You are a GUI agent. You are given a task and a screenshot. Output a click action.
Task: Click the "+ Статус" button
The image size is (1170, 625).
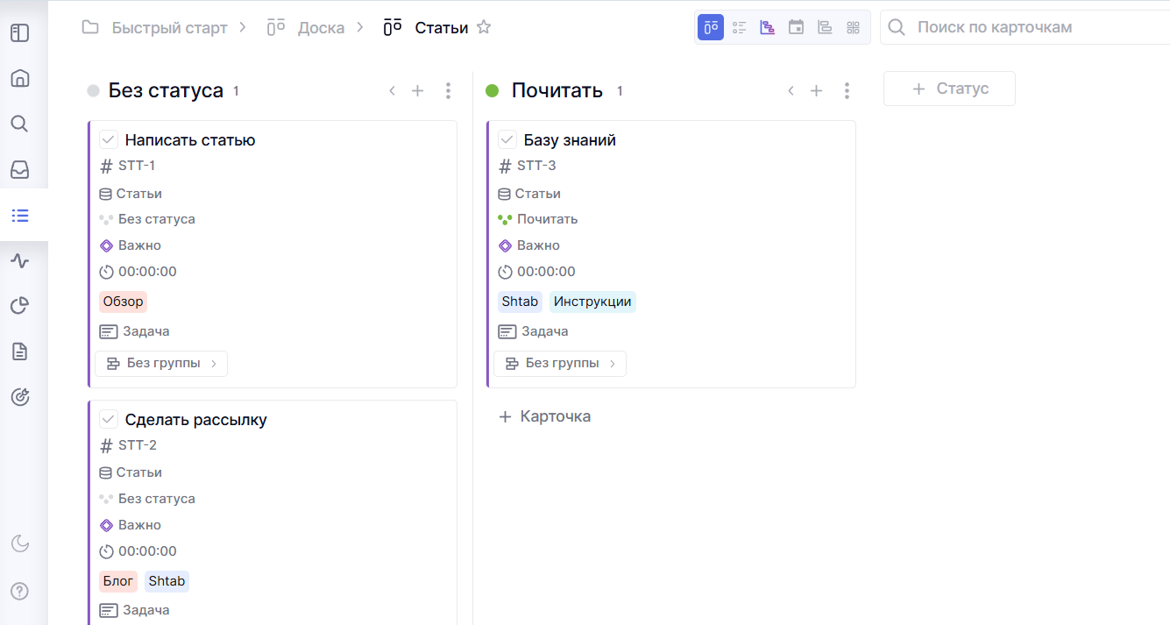click(949, 89)
